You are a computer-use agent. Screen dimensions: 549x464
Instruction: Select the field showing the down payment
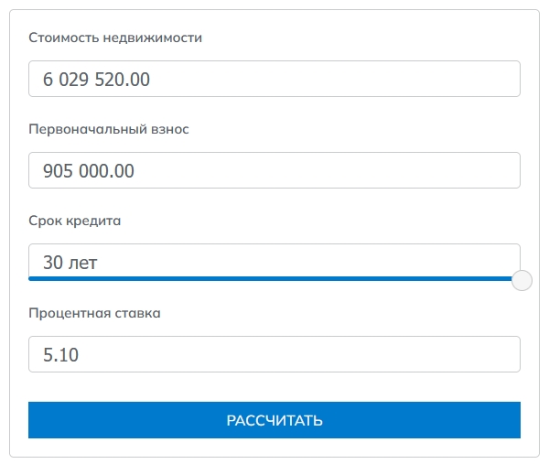pos(274,170)
